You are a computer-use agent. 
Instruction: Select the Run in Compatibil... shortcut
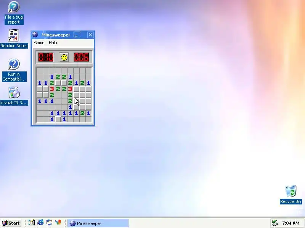[x=14, y=70]
